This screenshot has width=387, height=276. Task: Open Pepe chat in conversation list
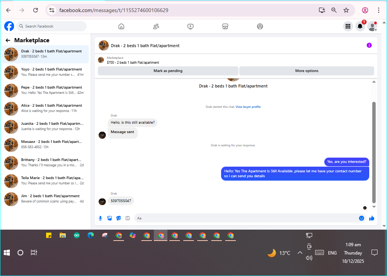pyautogui.click(x=45, y=90)
